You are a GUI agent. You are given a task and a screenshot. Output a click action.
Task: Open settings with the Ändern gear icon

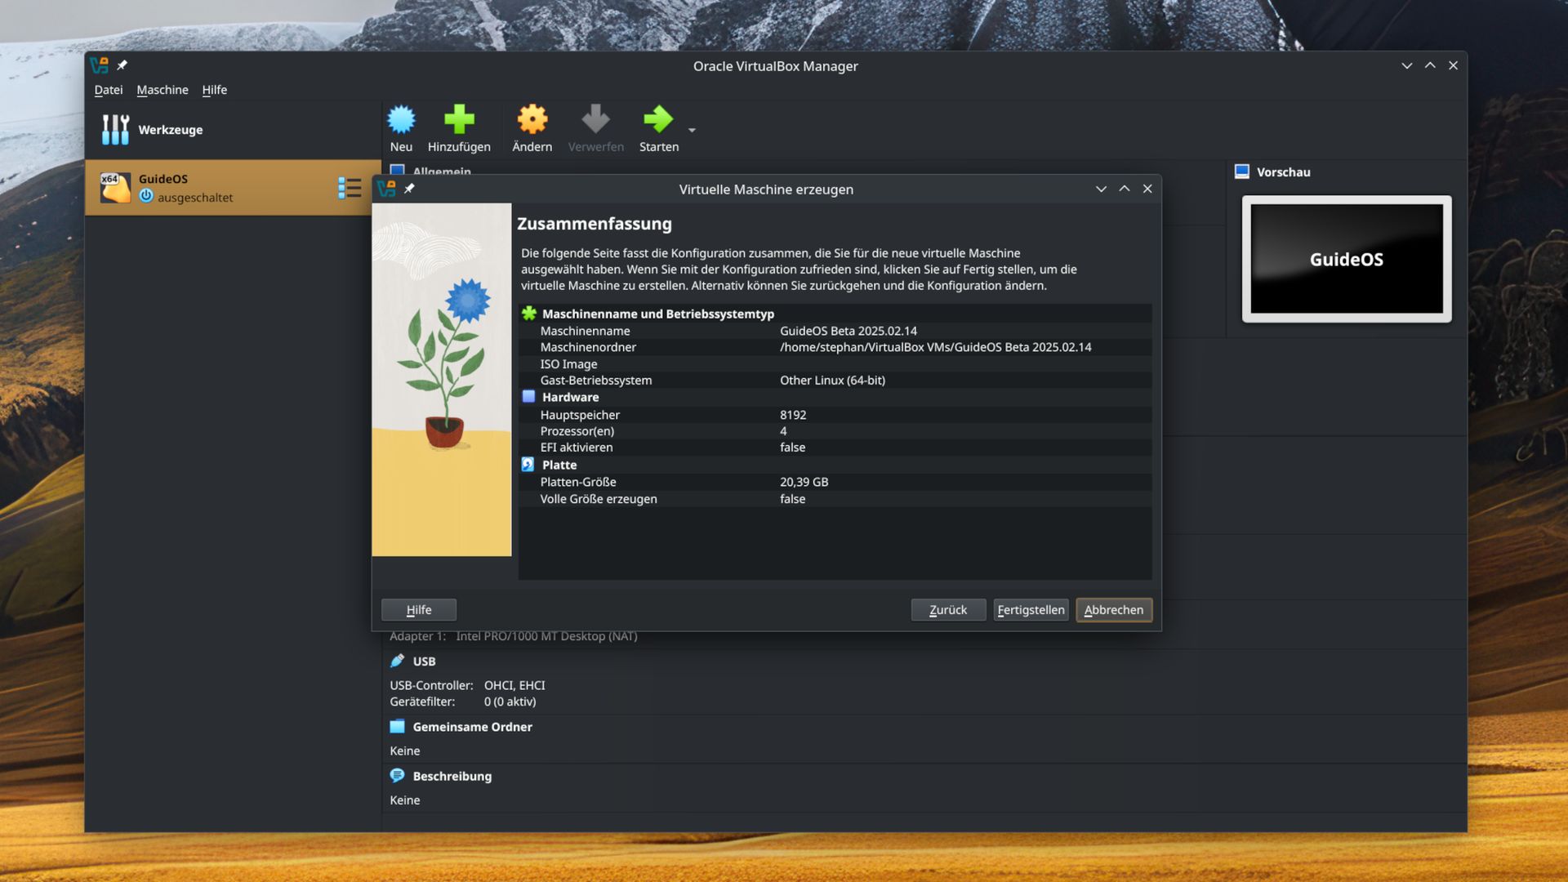pyautogui.click(x=532, y=119)
